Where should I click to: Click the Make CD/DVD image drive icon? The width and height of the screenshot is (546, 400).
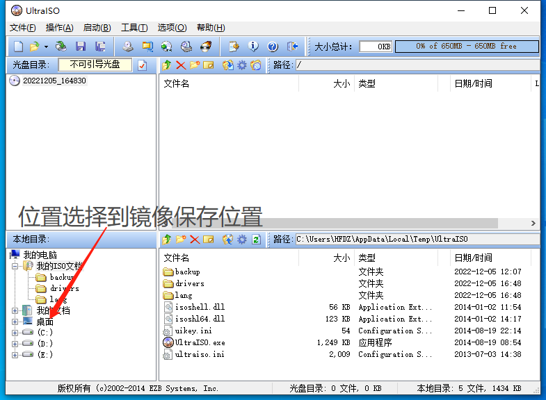tap(128, 47)
